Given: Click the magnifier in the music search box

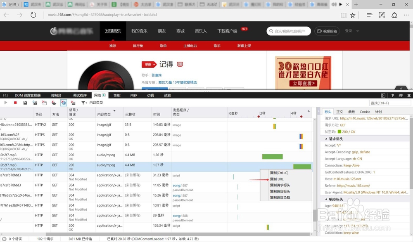Looking at the screenshot, I should point(271,31).
